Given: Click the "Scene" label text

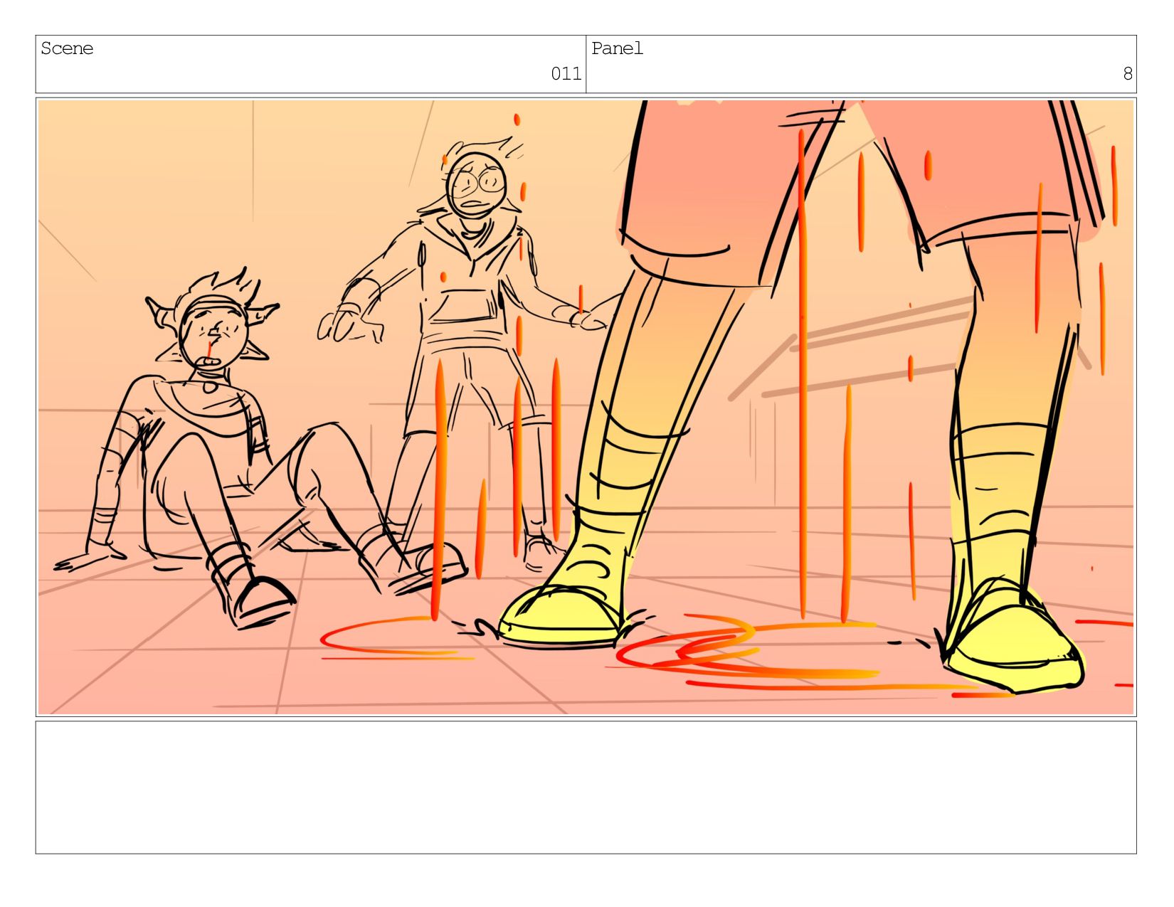Looking at the screenshot, I should point(67,48).
